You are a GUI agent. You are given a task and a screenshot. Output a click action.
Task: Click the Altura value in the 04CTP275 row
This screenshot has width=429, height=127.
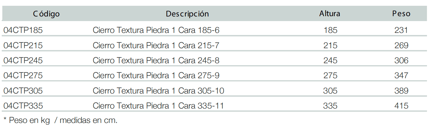coord(330,75)
